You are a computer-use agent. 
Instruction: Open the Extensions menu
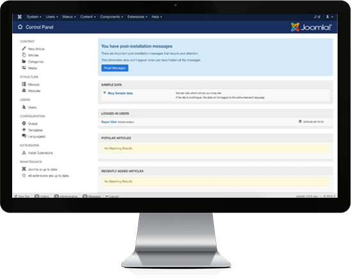tap(137, 17)
